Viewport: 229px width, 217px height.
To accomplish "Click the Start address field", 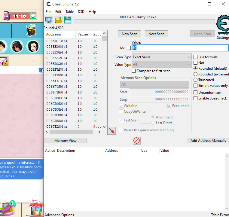I will click(x=159, y=92).
